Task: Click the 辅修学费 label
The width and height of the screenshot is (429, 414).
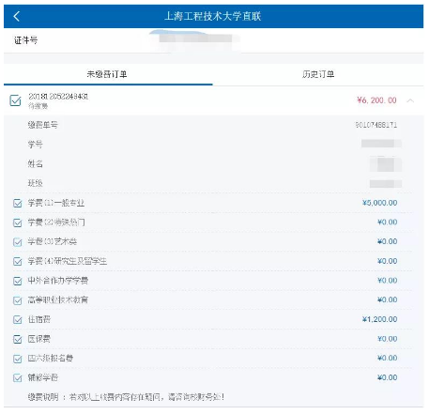Action: coord(43,377)
